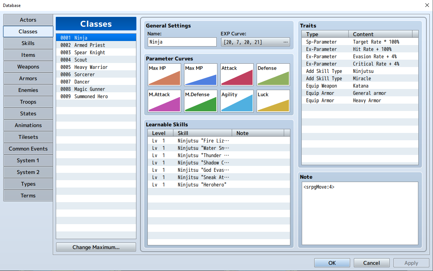433x271 pixels.
Task: Select the Summoned Hero class
Action: pyautogui.click(x=96, y=96)
